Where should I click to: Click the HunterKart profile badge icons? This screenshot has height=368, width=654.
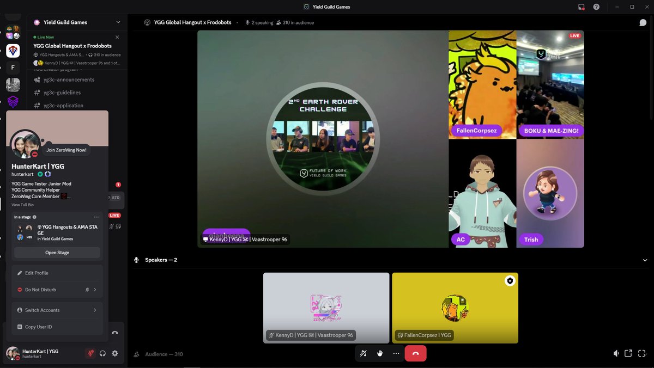pos(44,174)
